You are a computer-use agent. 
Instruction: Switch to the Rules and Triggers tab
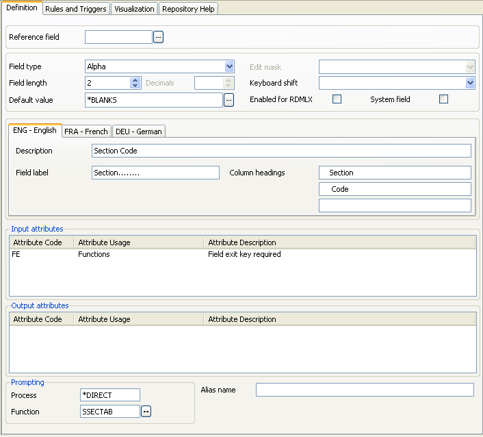click(x=75, y=9)
